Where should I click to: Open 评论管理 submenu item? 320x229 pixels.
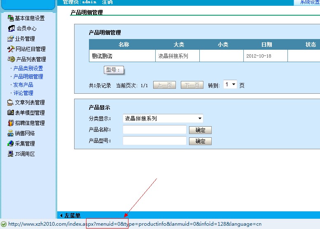coord(23,93)
